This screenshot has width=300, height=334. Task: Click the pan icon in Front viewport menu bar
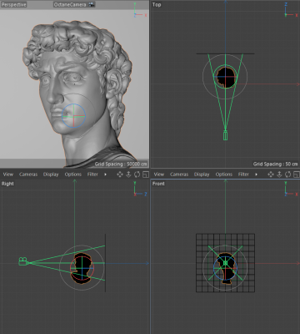click(271, 175)
